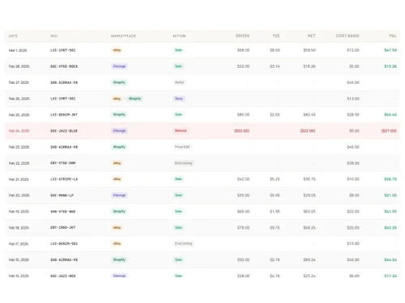Select the Feb 16, 2025 date cell
The width and height of the screenshot is (405, 303).
point(19,259)
